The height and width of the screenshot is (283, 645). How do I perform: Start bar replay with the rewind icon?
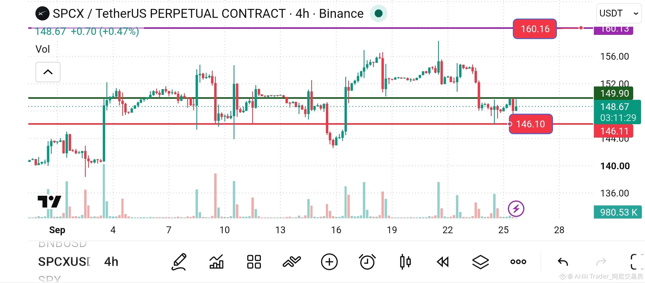click(x=443, y=262)
